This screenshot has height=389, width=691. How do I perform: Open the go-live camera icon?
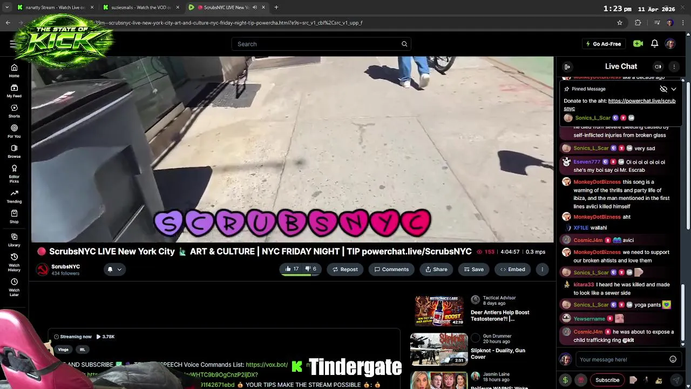(x=638, y=44)
